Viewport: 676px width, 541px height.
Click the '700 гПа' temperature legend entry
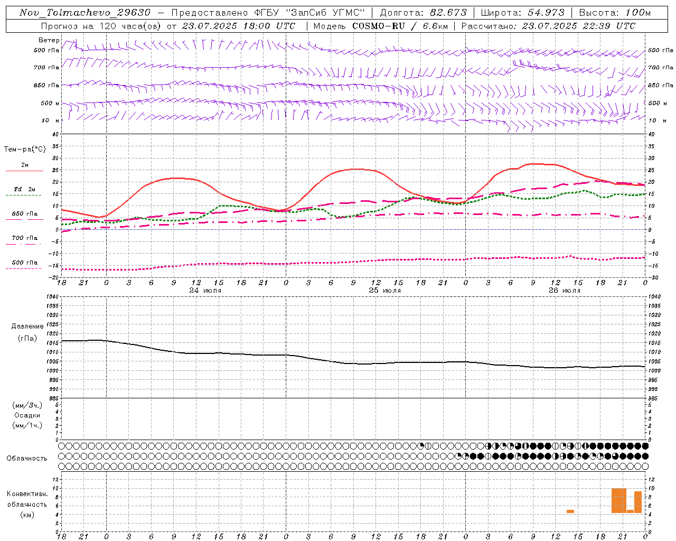tap(25, 238)
